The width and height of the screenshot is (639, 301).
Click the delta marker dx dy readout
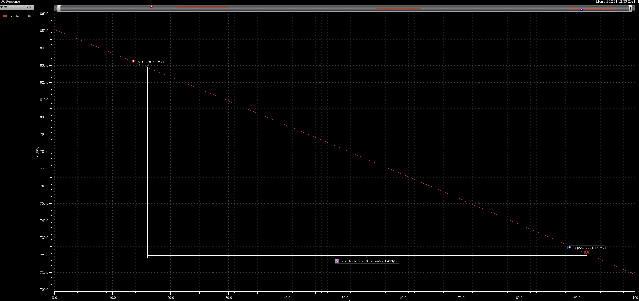369,261
